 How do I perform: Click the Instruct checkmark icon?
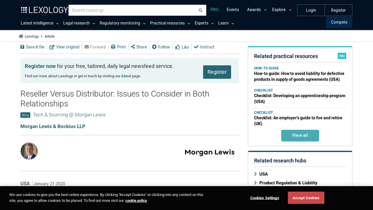click(x=196, y=47)
